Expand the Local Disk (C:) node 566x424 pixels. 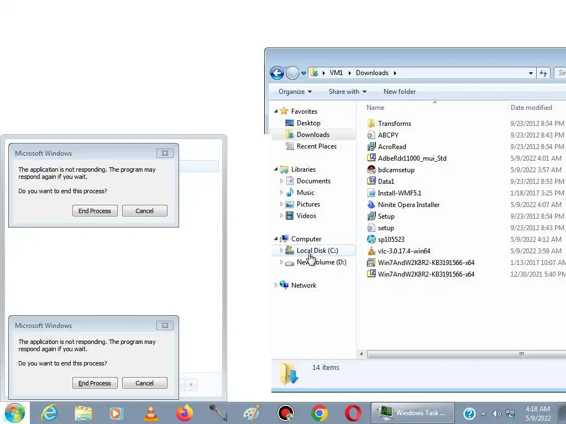281,251
